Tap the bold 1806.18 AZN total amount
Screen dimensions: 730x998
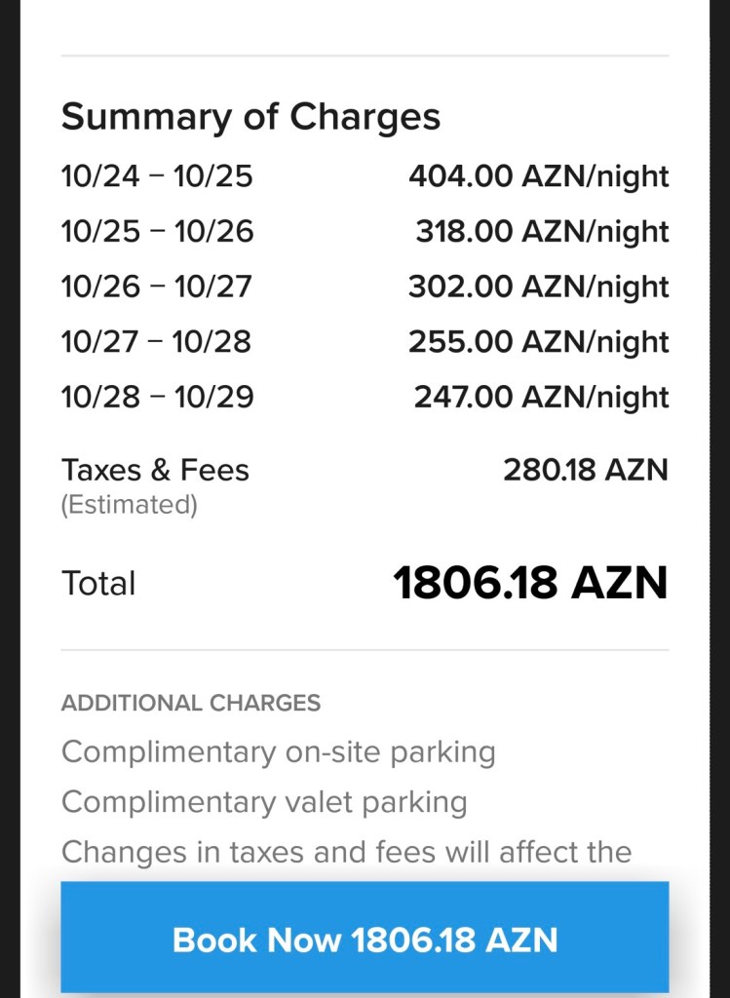530,583
